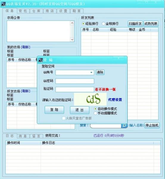
Task: Click 序号 header in 好友农场 table
Action: (x=12, y=104)
